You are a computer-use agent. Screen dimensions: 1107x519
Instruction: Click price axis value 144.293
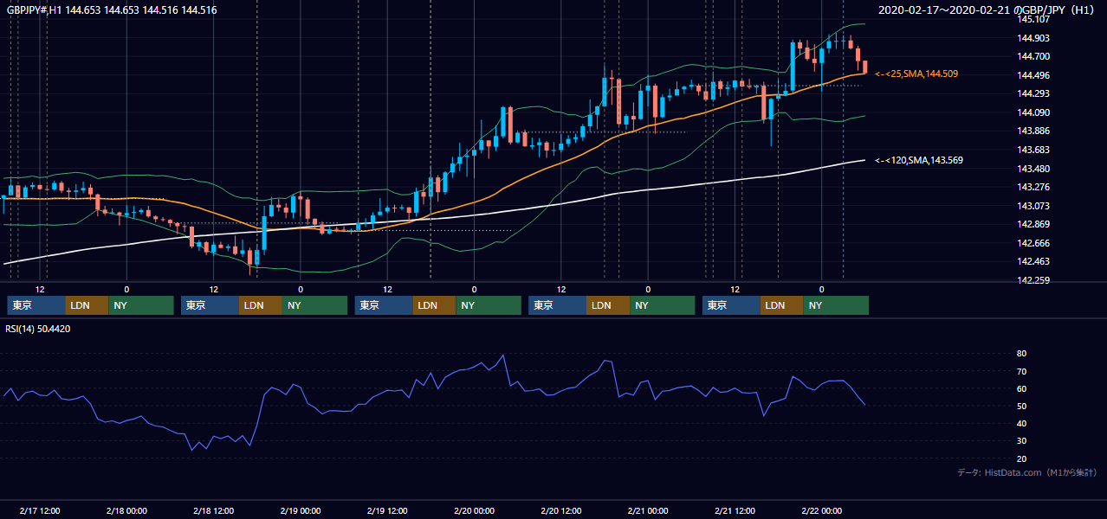1034,93
